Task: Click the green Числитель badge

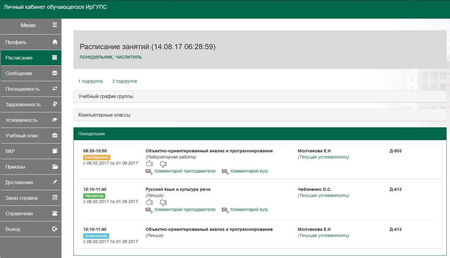Action: (x=94, y=196)
